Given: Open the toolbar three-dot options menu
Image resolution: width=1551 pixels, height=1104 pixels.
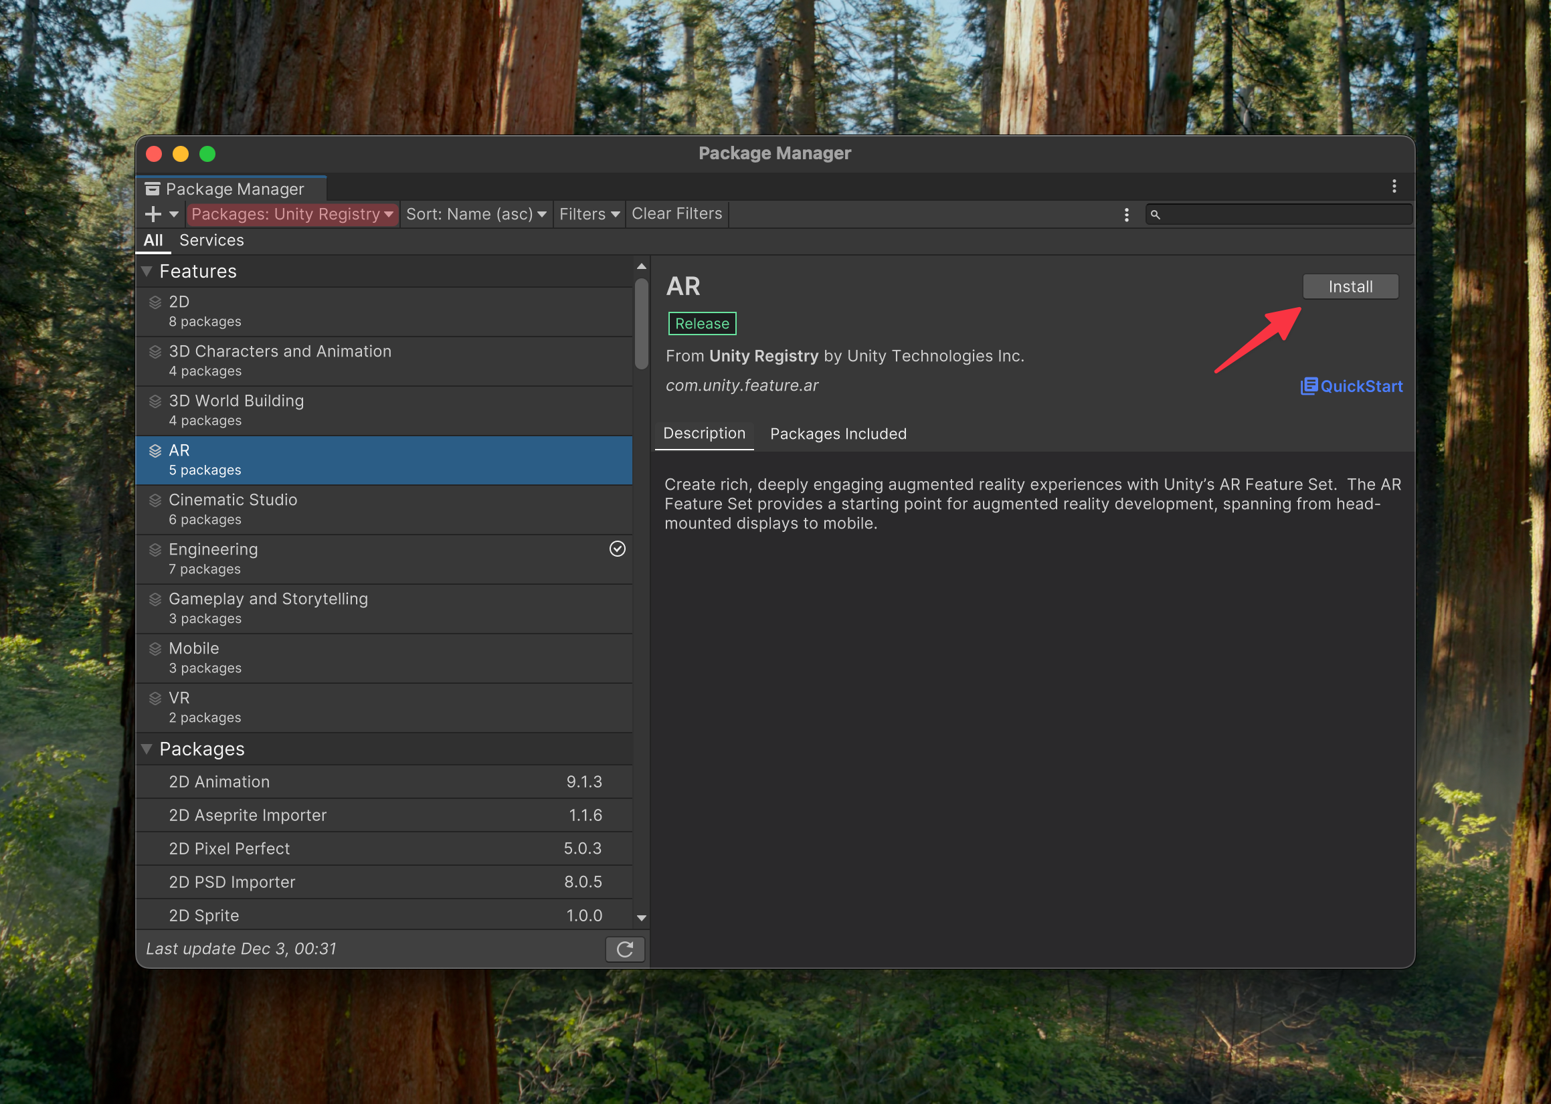Looking at the screenshot, I should [1126, 215].
